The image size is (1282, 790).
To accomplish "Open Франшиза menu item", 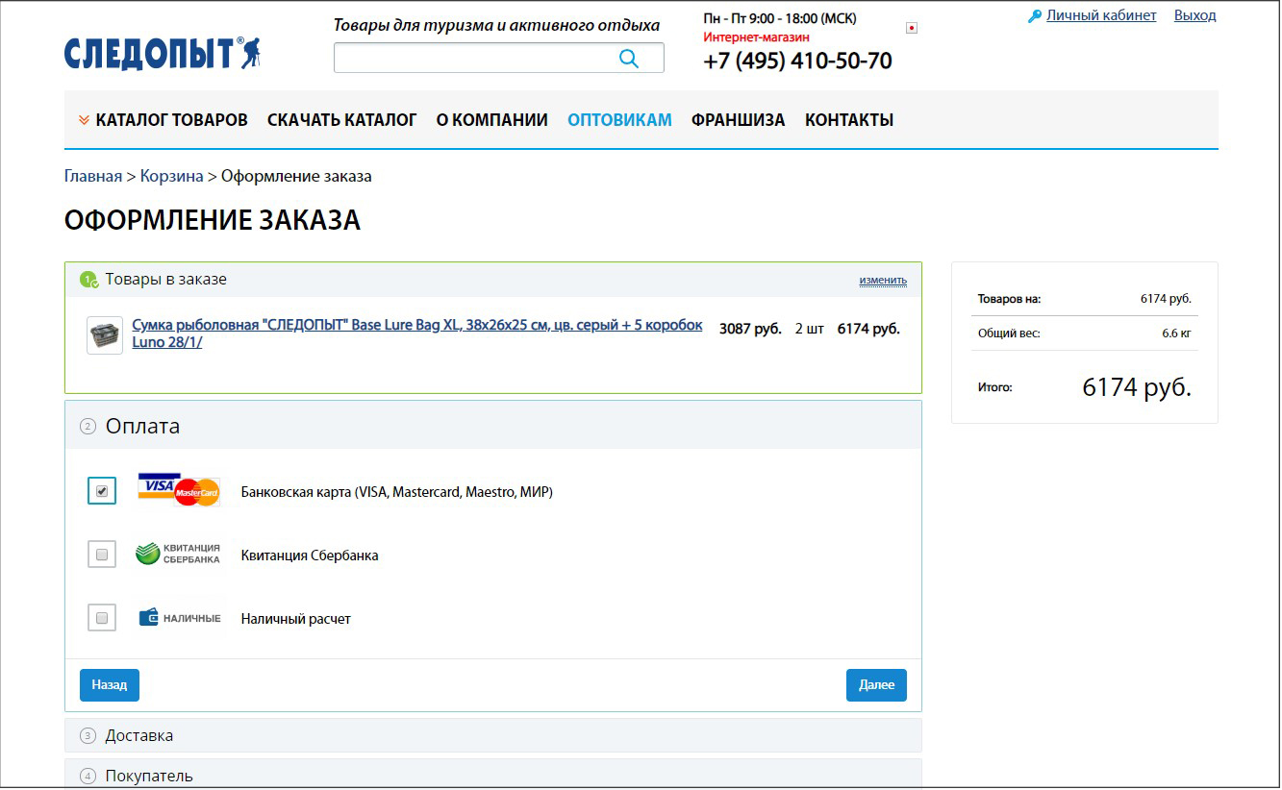I will [x=738, y=120].
